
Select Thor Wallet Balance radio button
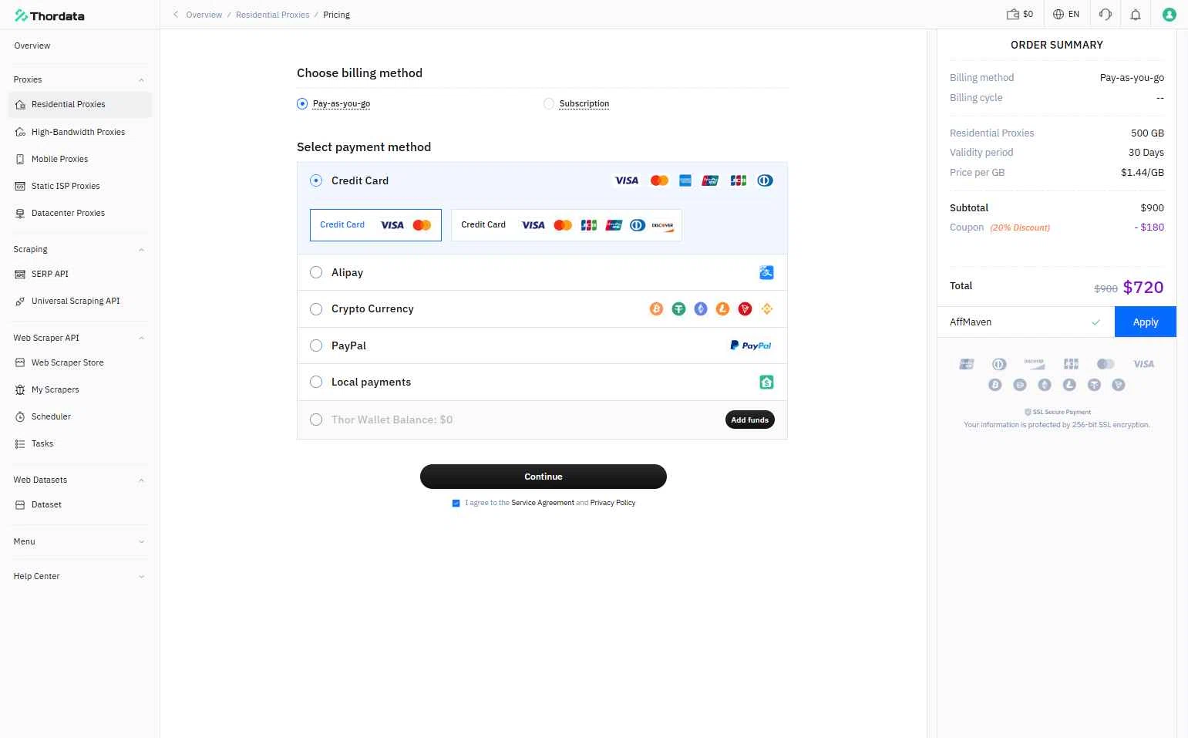[316, 420]
